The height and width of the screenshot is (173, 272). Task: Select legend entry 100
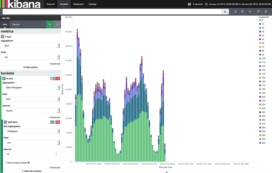[262, 58]
